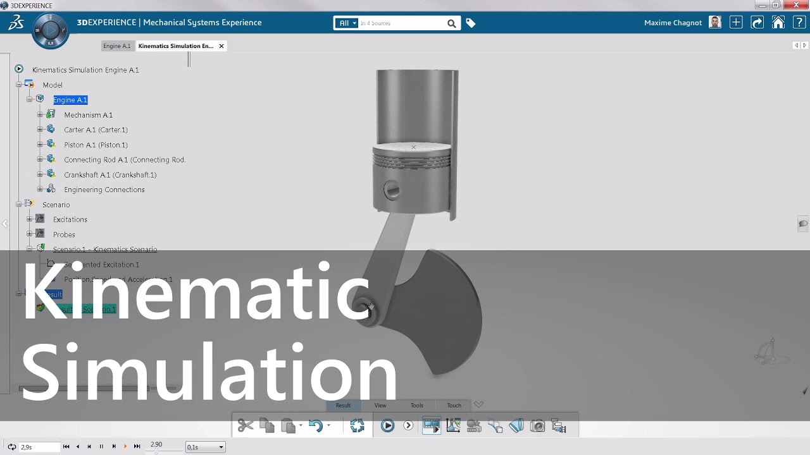Jump to the animation end
The width and height of the screenshot is (810, 455).
137,447
